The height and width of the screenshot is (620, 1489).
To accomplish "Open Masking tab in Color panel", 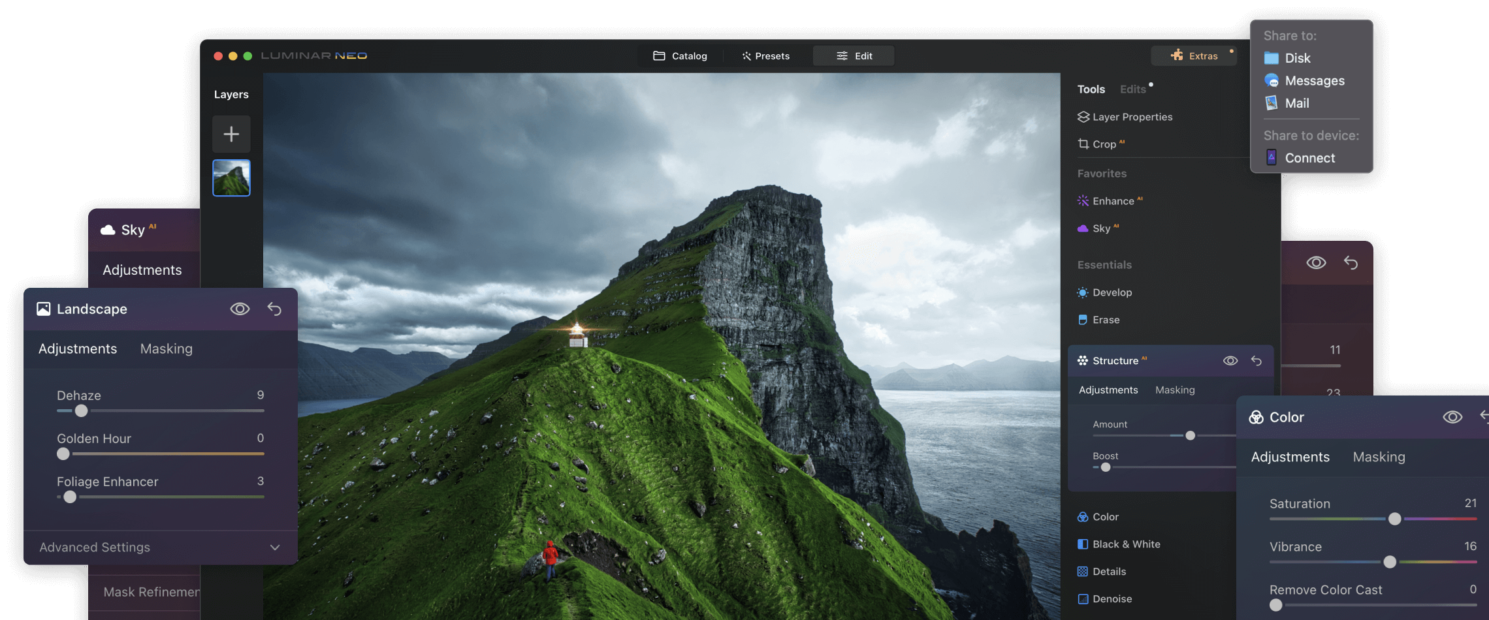I will [x=1379, y=457].
